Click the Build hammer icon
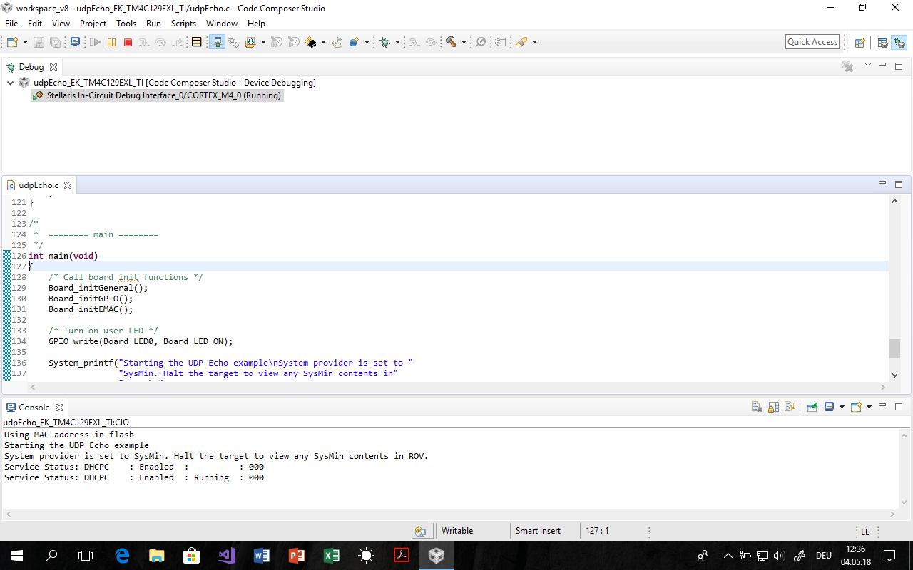Viewport: 913px width, 570px height. point(451,43)
